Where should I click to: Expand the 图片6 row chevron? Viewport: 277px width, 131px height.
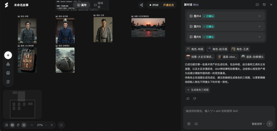tap(260, 37)
